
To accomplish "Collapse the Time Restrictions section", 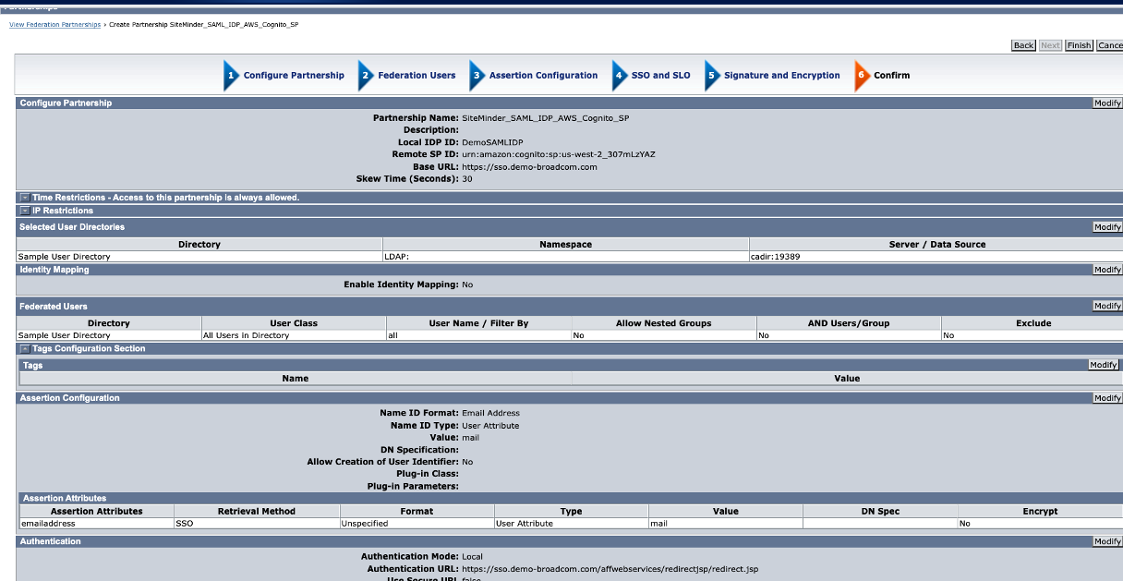I will click(x=25, y=198).
